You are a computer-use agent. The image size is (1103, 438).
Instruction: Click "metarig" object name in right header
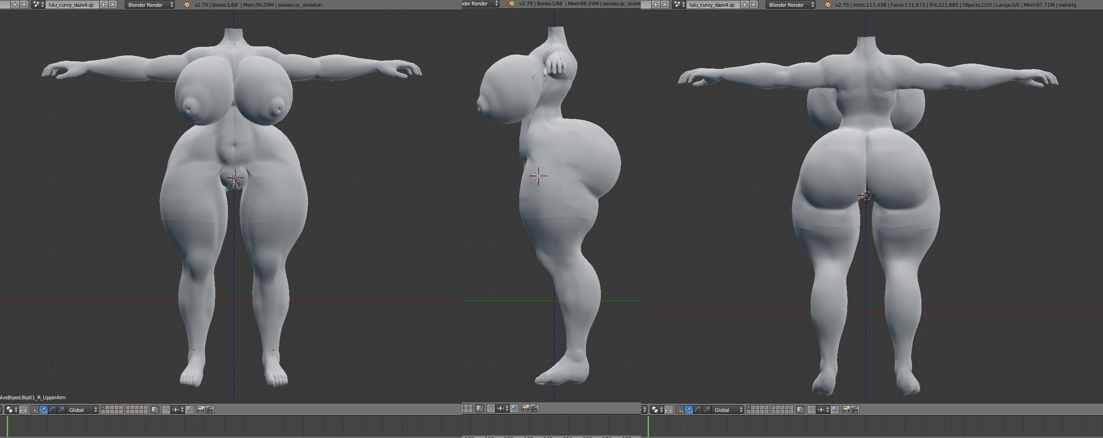1067,5
